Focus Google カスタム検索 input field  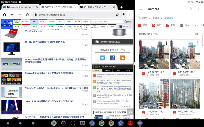click(x=107, y=22)
